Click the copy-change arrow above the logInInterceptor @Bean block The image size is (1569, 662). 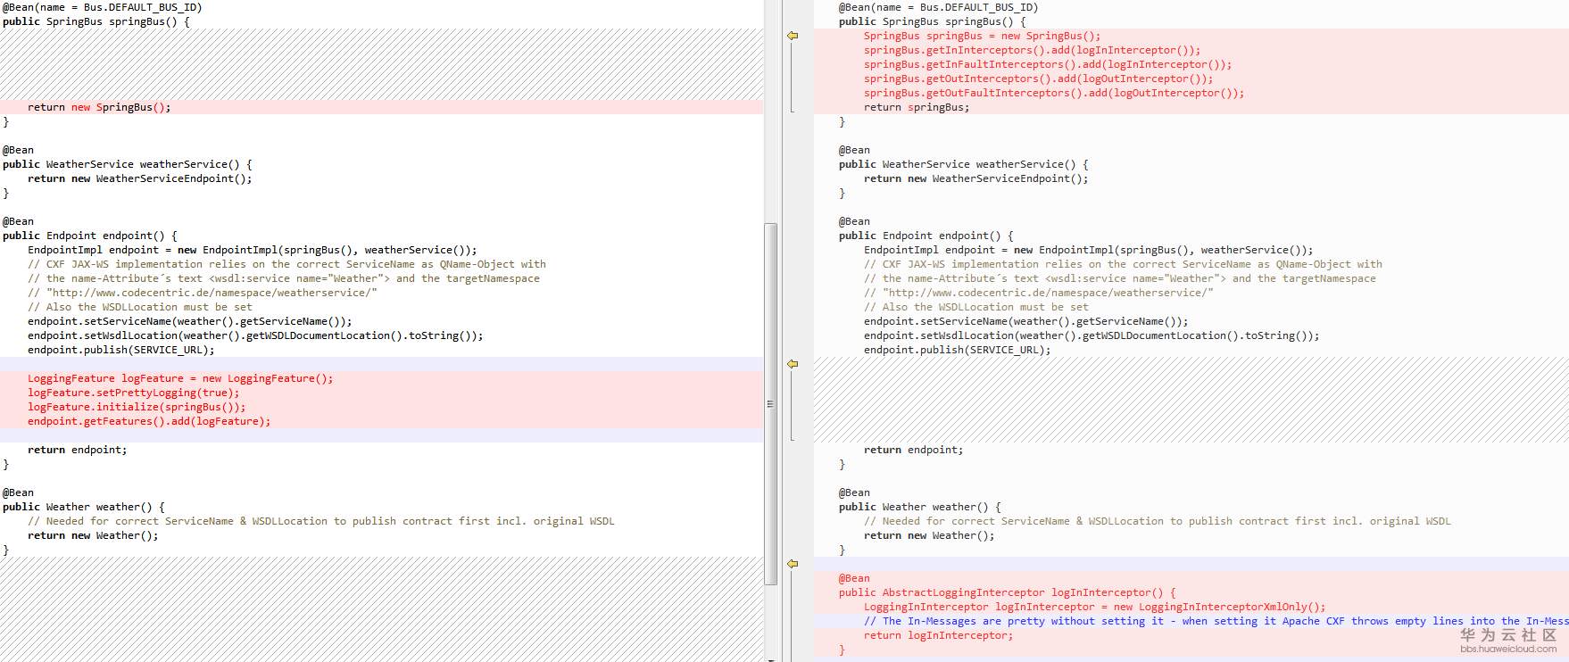[793, 564]
